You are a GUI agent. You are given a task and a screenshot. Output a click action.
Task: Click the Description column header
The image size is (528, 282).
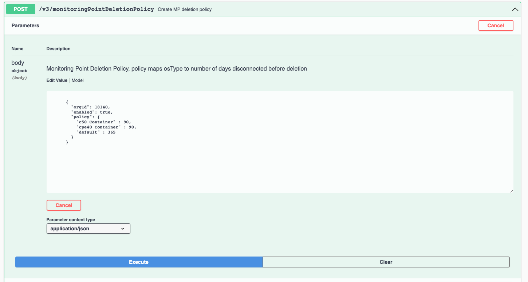pyautogui.click(x=59, y=49)
